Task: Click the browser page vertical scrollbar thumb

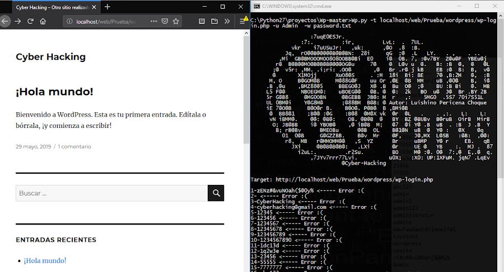Action: (246, 90)
